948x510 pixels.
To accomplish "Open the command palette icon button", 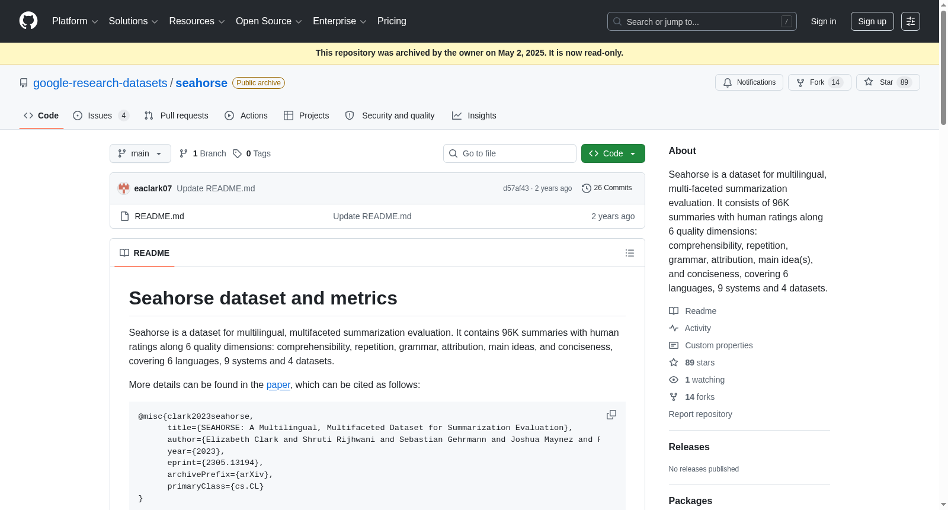I will (x=910, y=21).
